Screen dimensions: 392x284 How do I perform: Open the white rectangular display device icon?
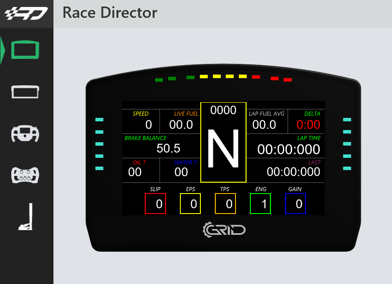(x=25, y=92)
